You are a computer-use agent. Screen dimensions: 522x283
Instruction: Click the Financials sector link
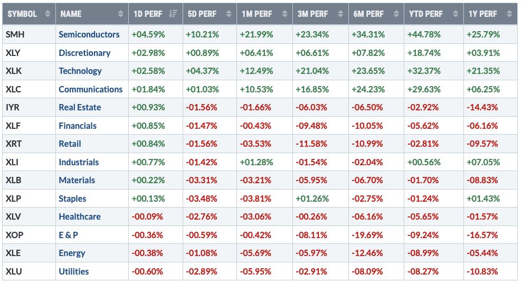point(78,126)
